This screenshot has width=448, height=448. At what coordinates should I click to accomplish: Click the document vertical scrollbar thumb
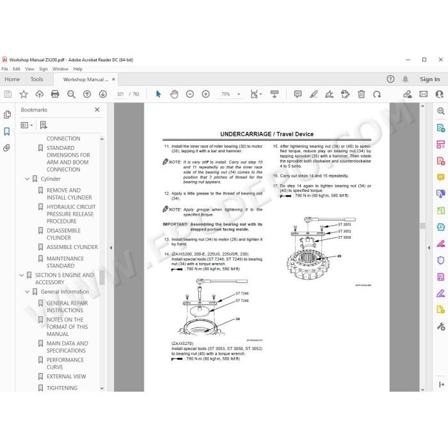[x=422, y=226]
